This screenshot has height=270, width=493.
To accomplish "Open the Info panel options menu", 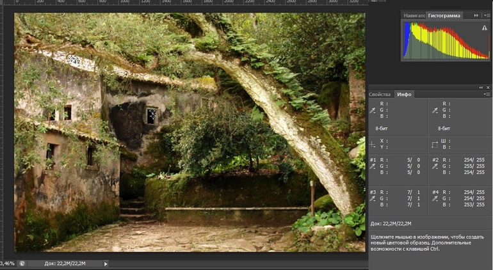I will pyautogui.click(x=486, y=94).
